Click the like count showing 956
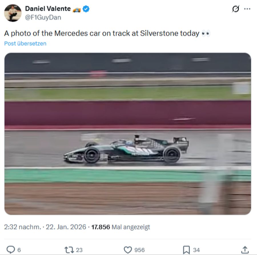257x255 pixels. [x=140, y=250]
